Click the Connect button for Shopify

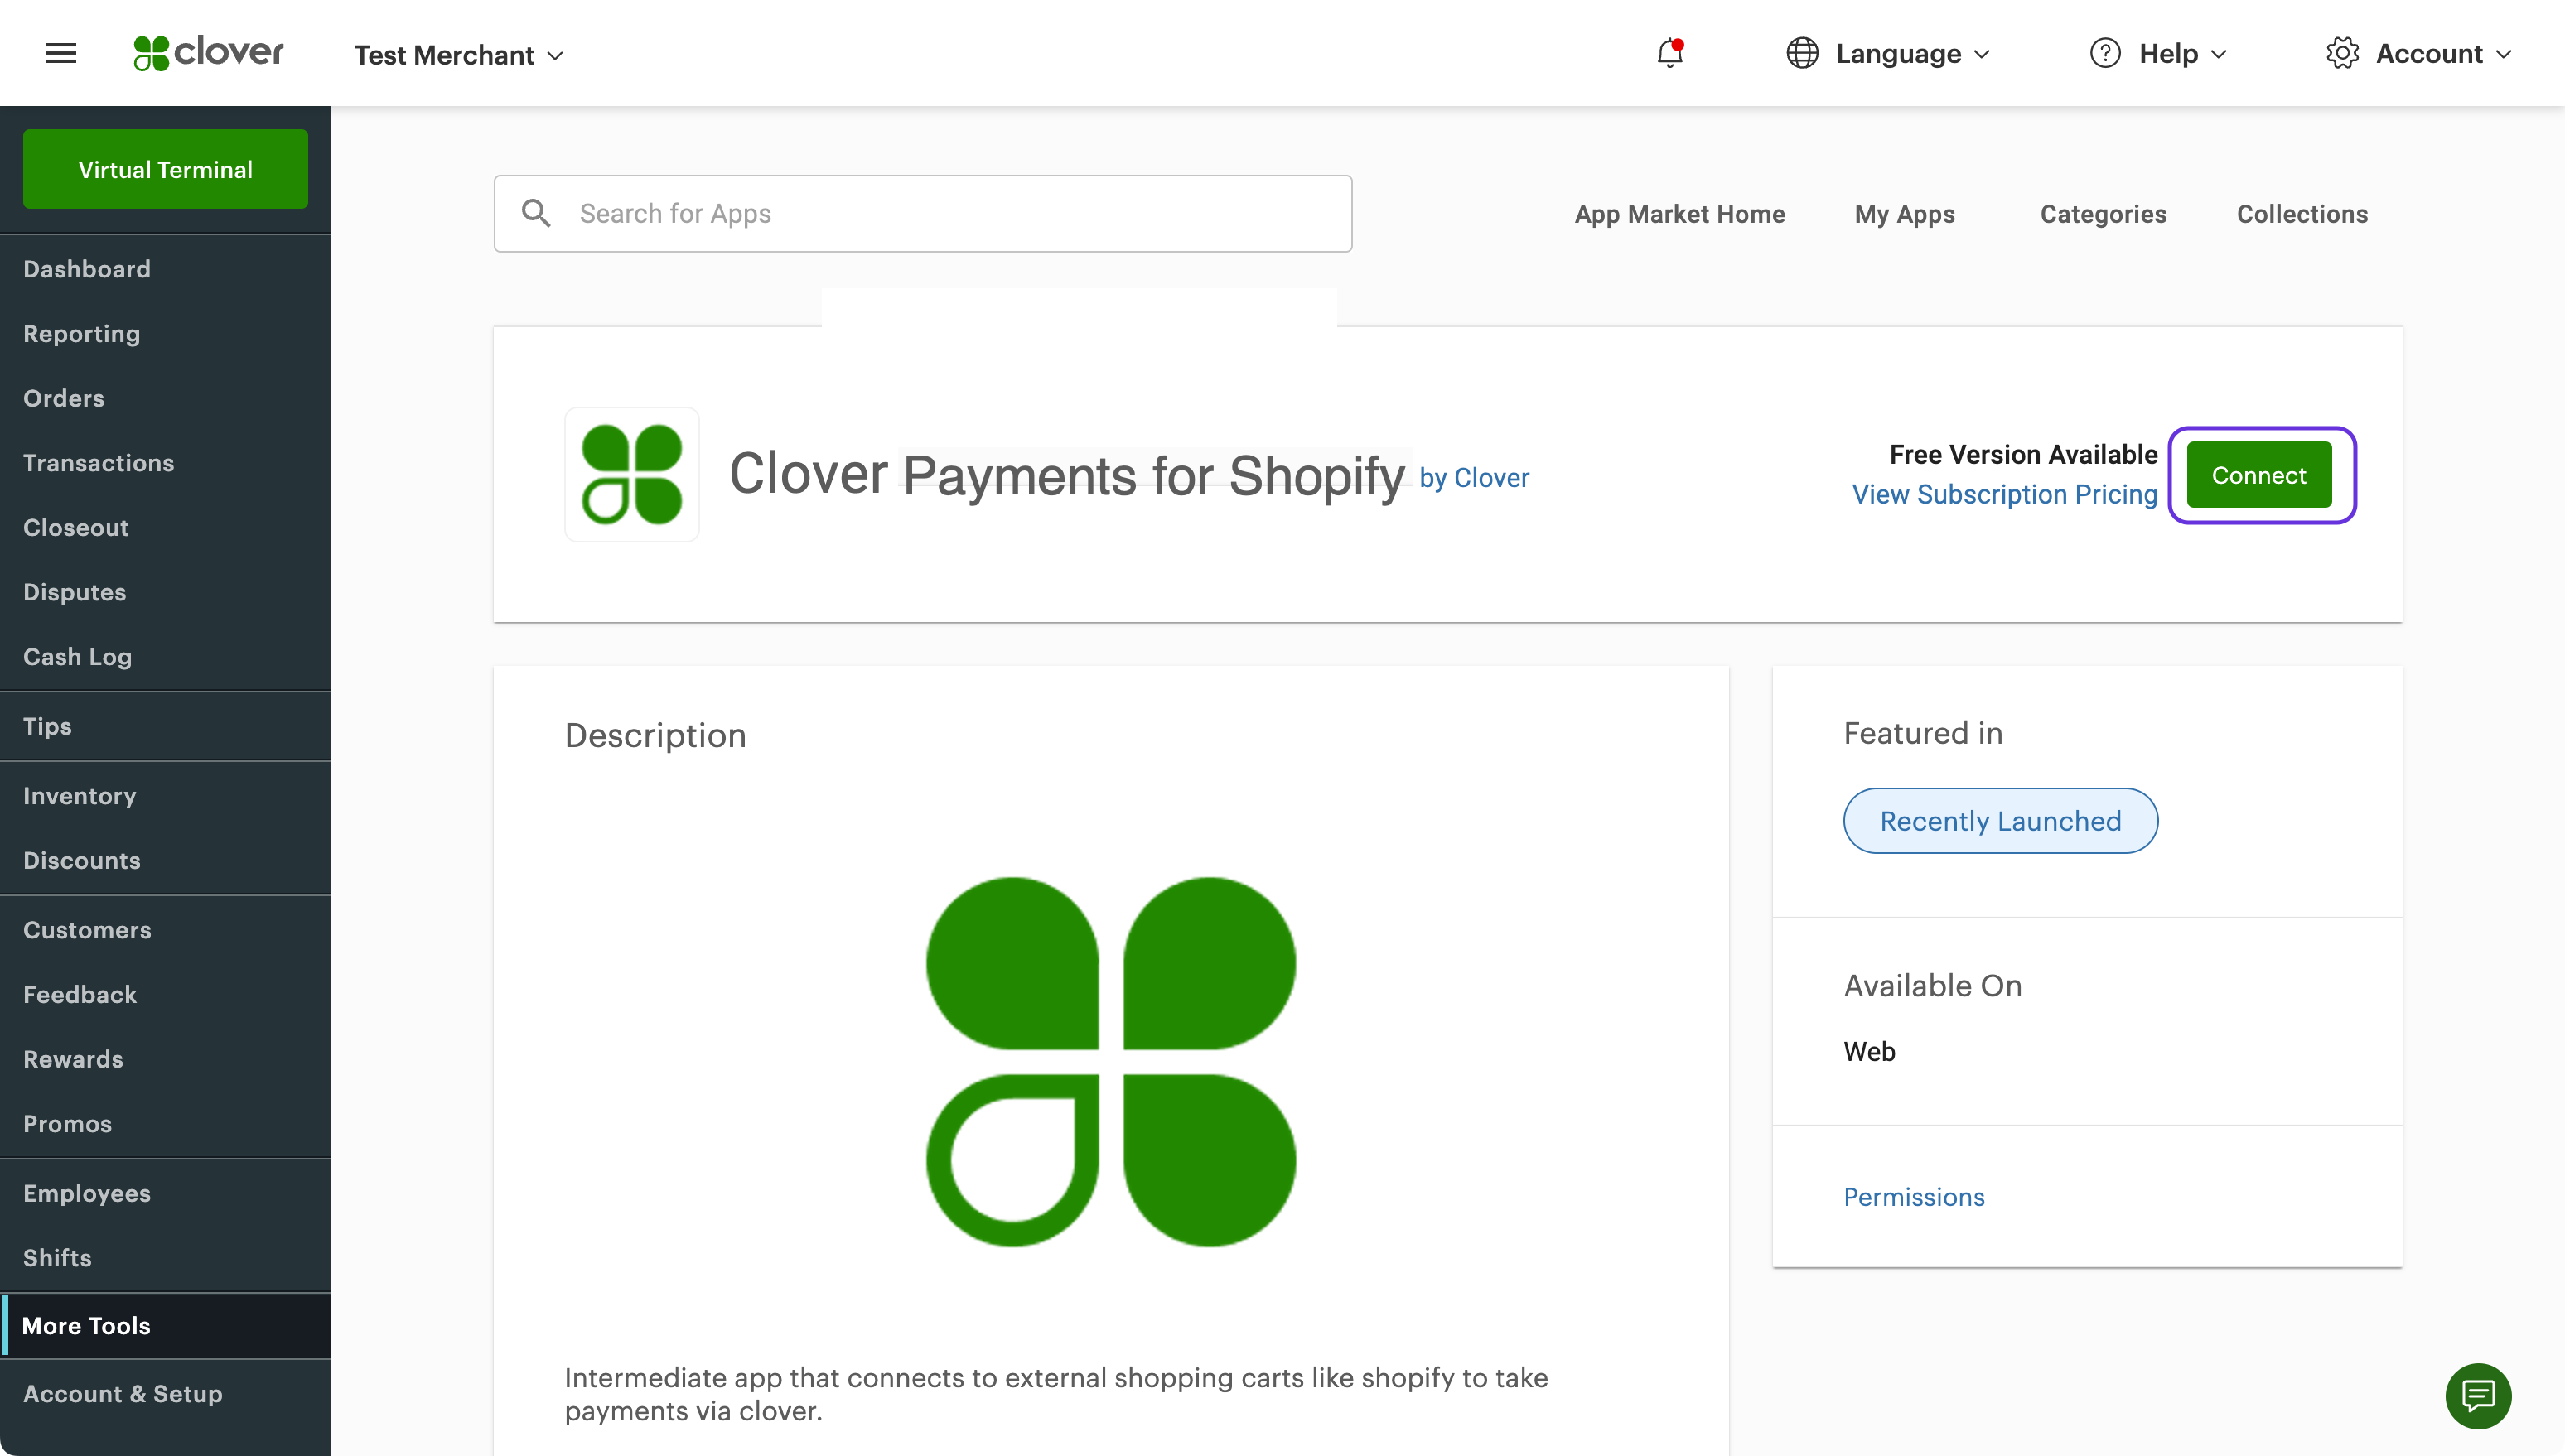click(x=2260, y=474)
